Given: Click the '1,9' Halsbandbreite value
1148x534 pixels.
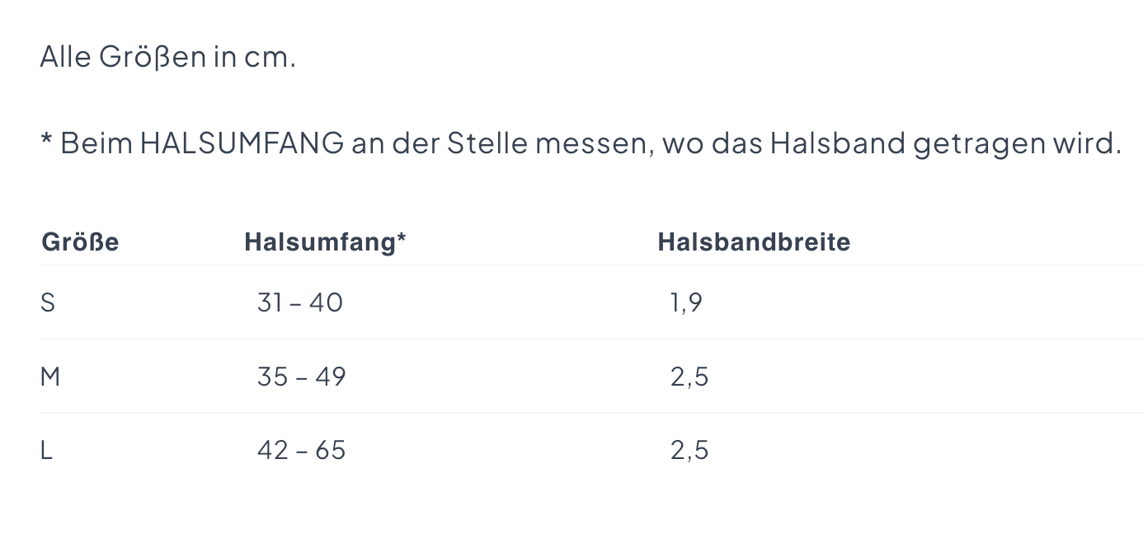Looking at the screenshot, I should (686, 303).
